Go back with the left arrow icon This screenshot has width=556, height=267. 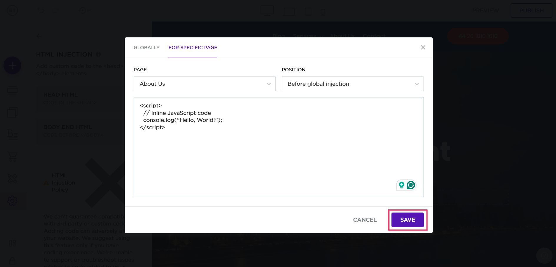[x=39, y=36]
